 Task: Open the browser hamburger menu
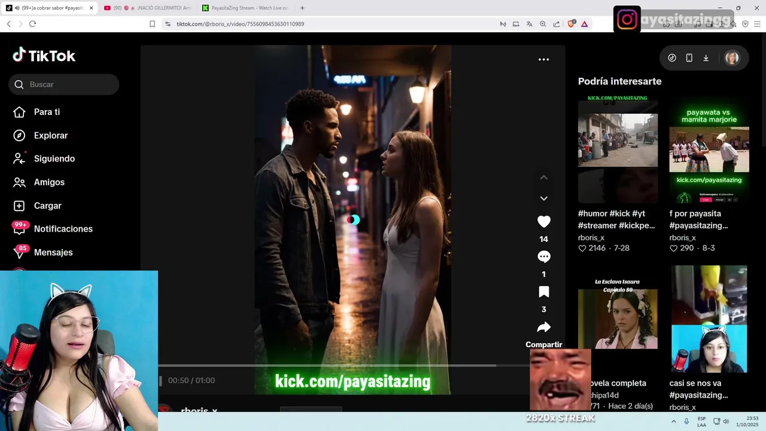pyautogui.click(x=756, y=24)
